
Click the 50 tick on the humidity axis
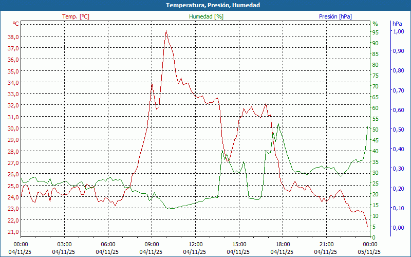click(375, 130)
